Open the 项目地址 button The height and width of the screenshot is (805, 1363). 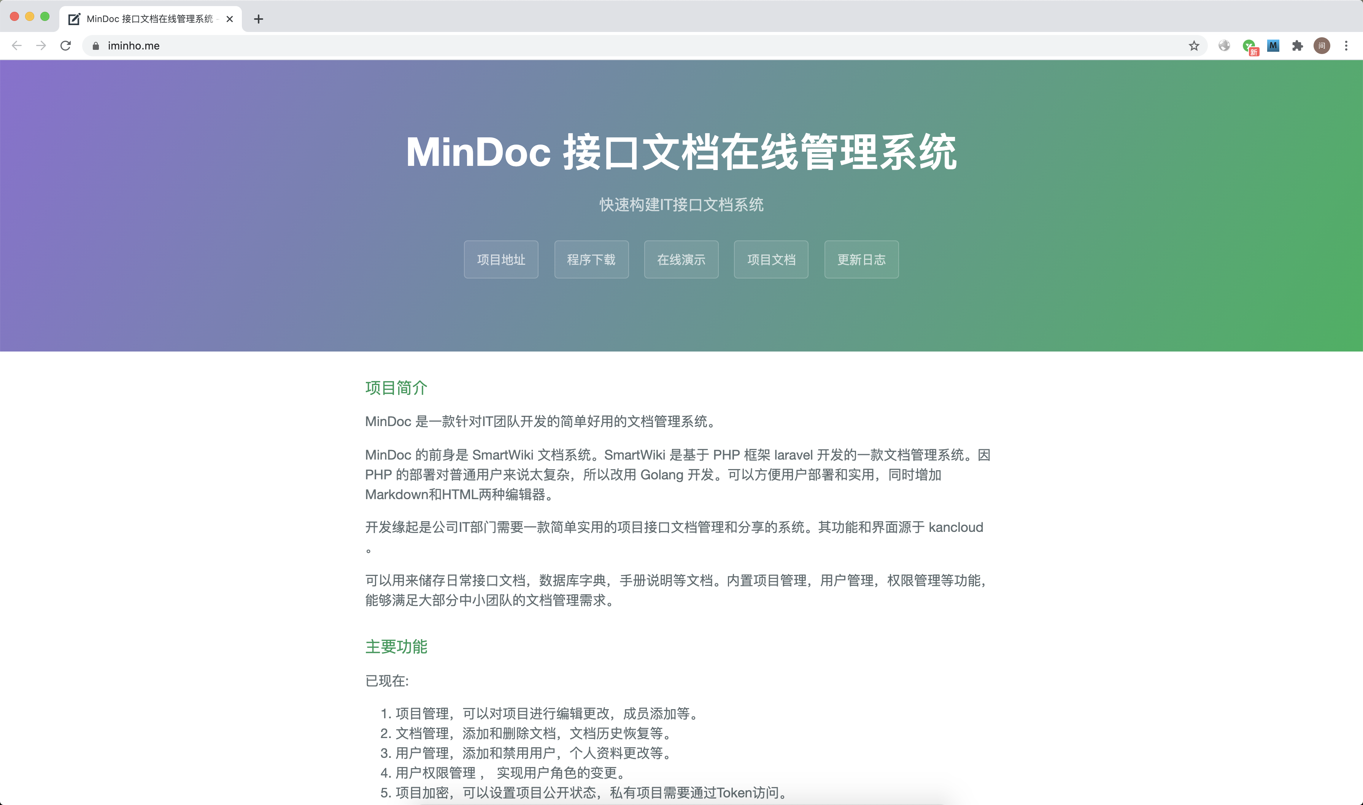(501, 259)
